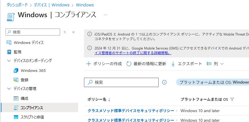Viewport: 249px width, 122px height.
Task: Click the Windows devices icon in sidebar
Action: click(x=9, y=43)
